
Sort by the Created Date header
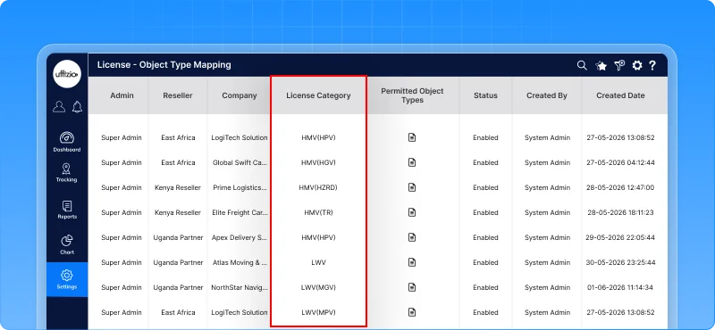pyautogui.click(x=620, y=95)
